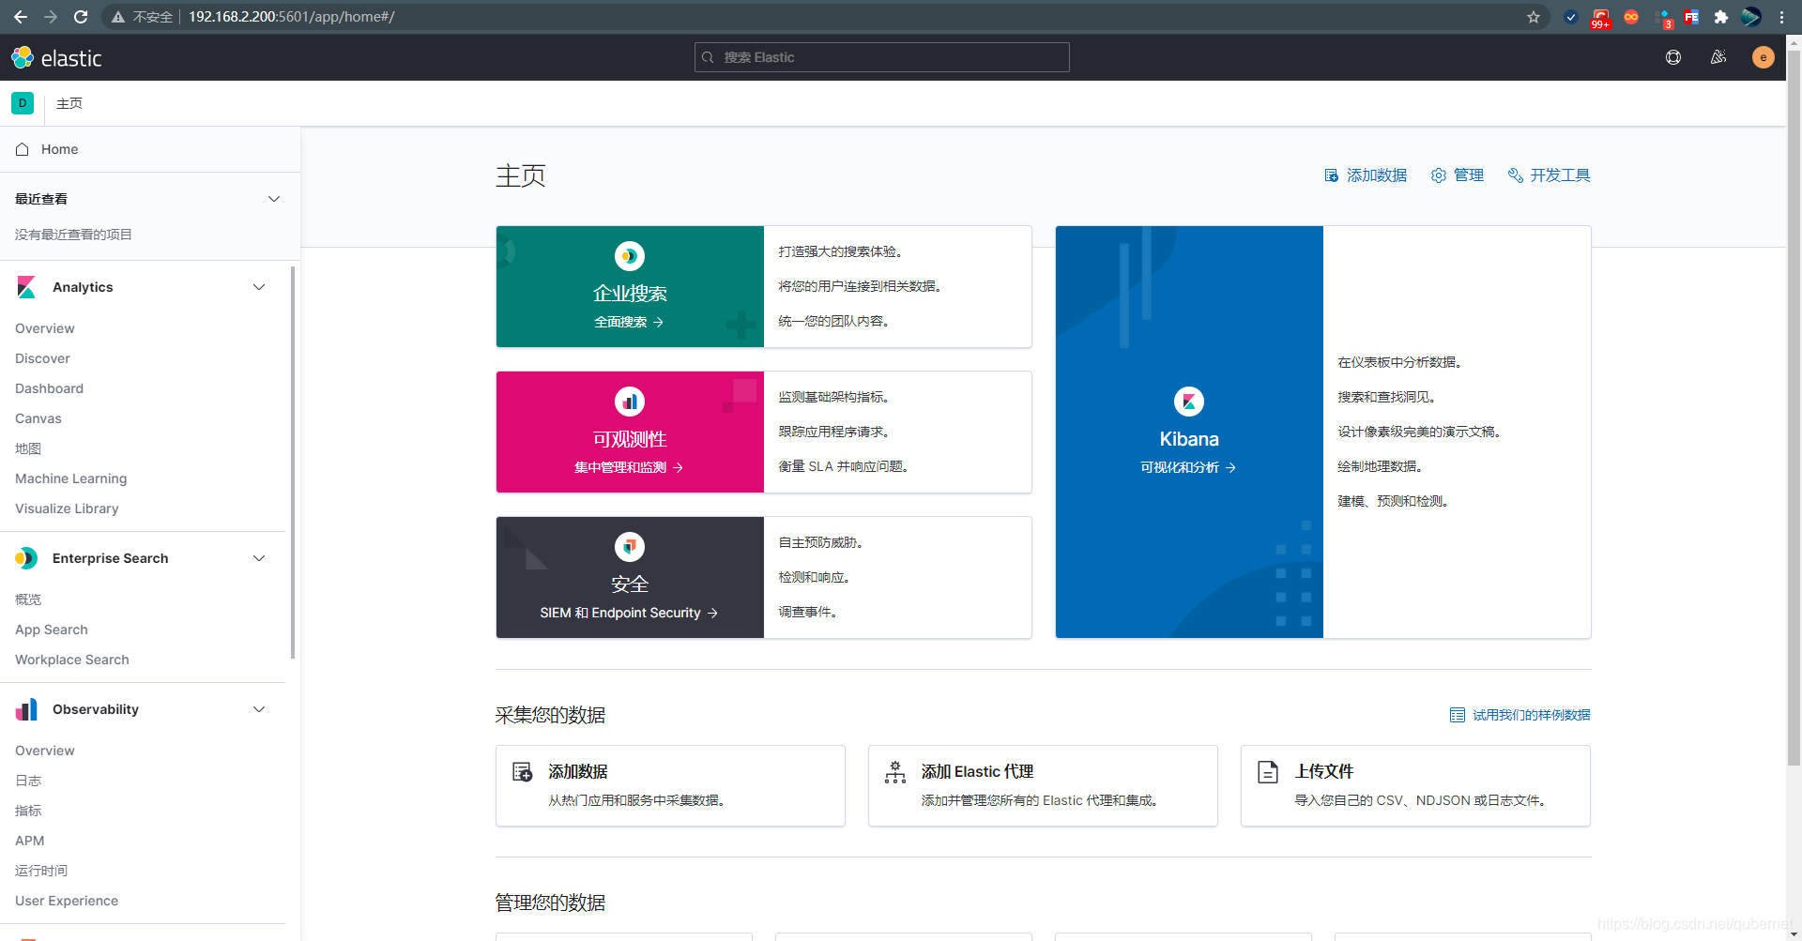The image size is (1802, 941).
Task: Open Workplace Search in sidebar
Action: (x=72, y=660)
